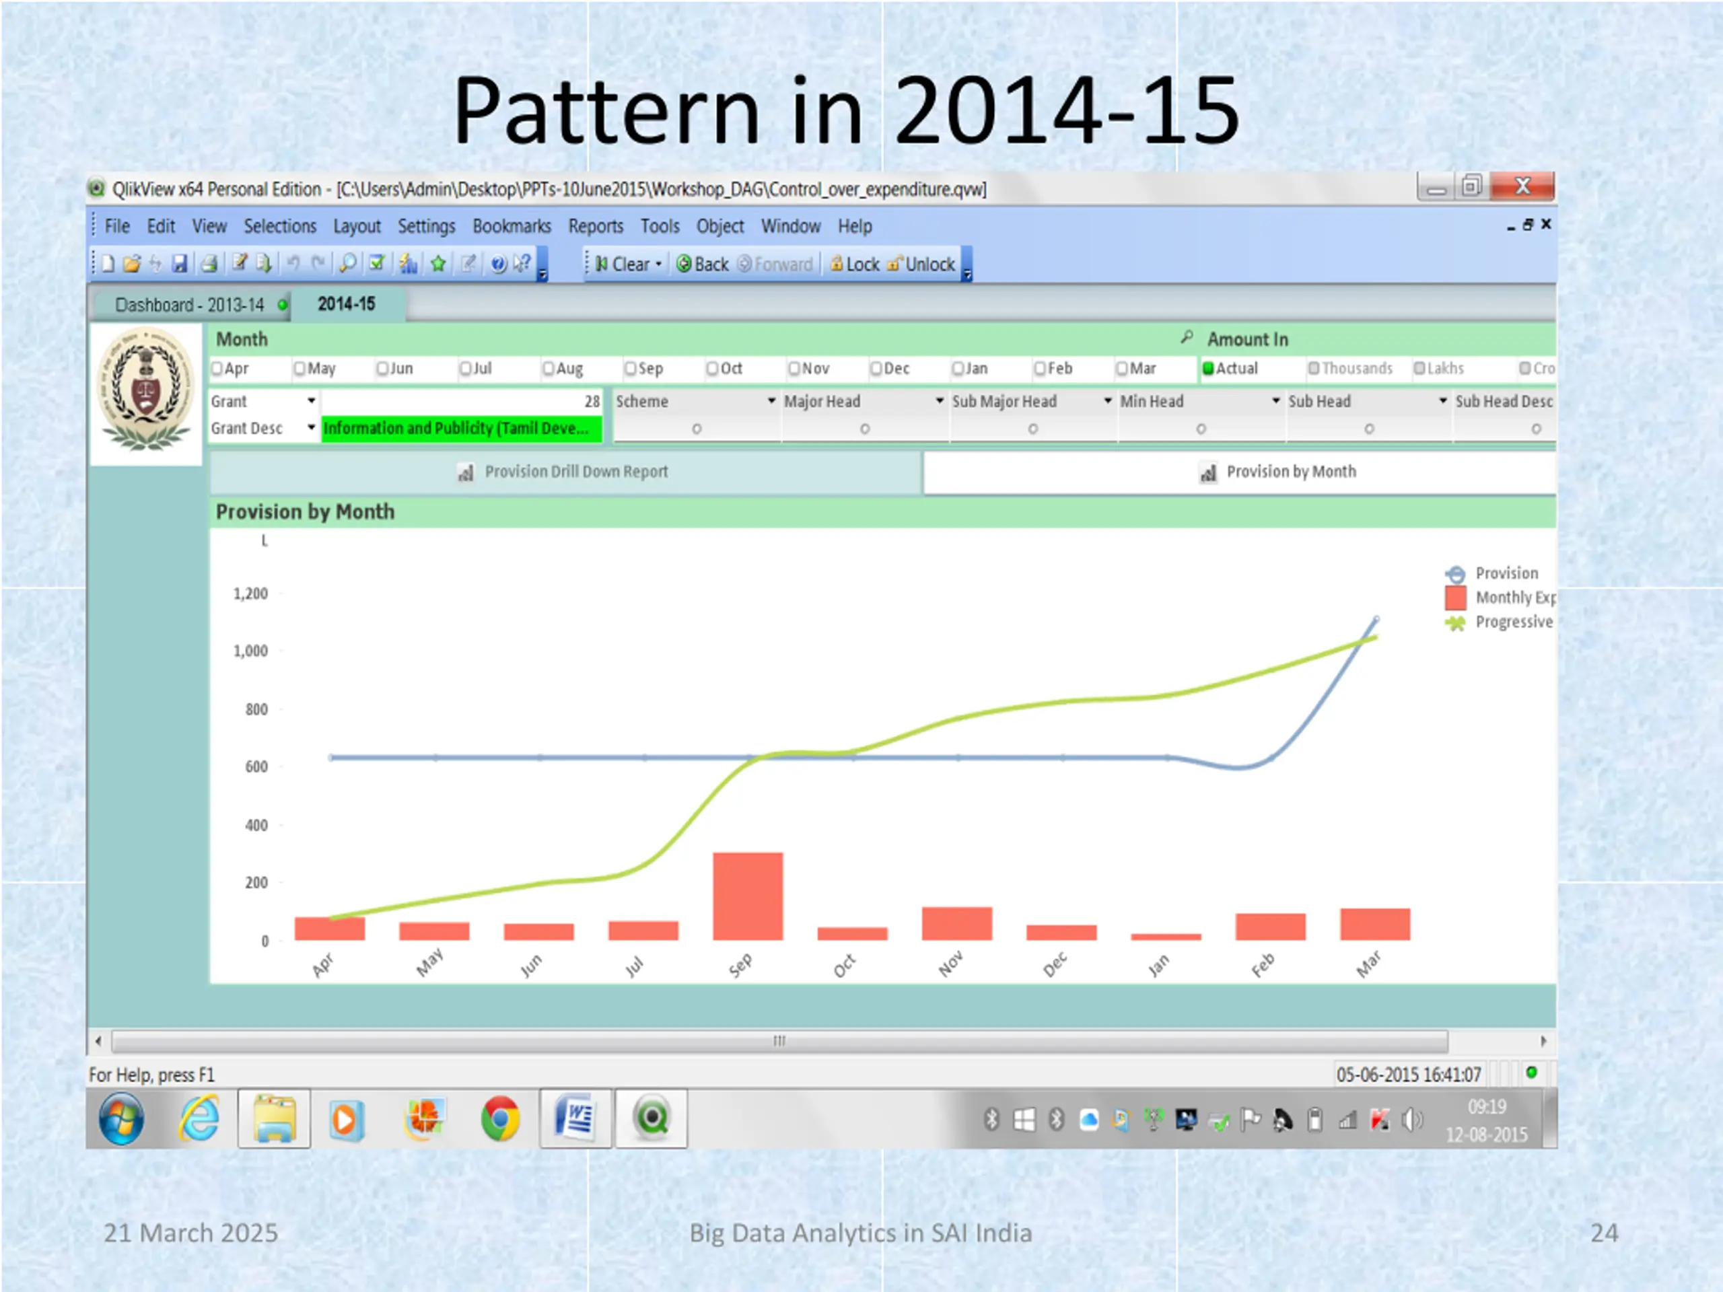Image resolution: width=1723 pixels, height=1292 pixels.
Task: Click the horizontal scrollbar thumb
Action: (779, 1041)
